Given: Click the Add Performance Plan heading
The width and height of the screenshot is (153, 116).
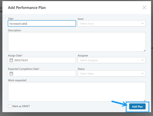Looking at the screenshot, I should click(x=27, y=8).
